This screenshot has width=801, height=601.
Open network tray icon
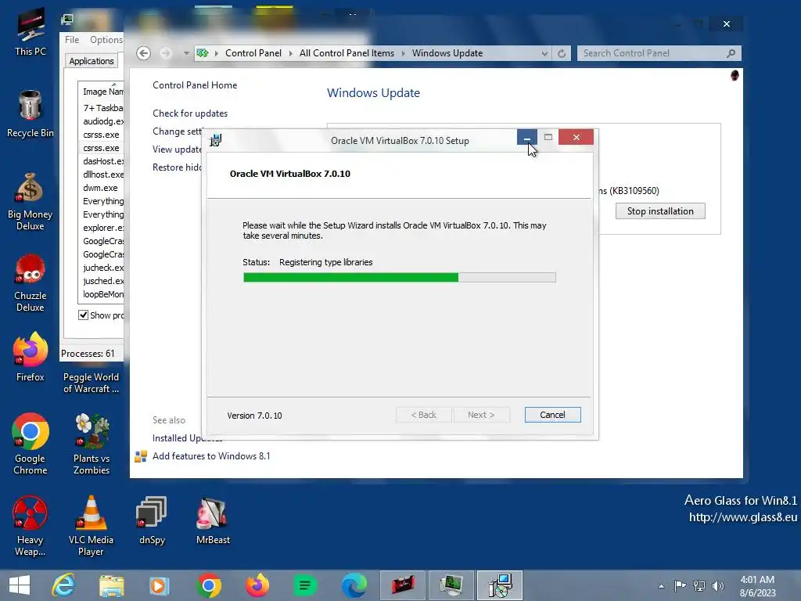(699, 586)
